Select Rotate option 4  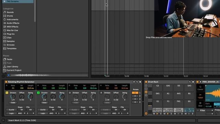click(x=135, y=102)
